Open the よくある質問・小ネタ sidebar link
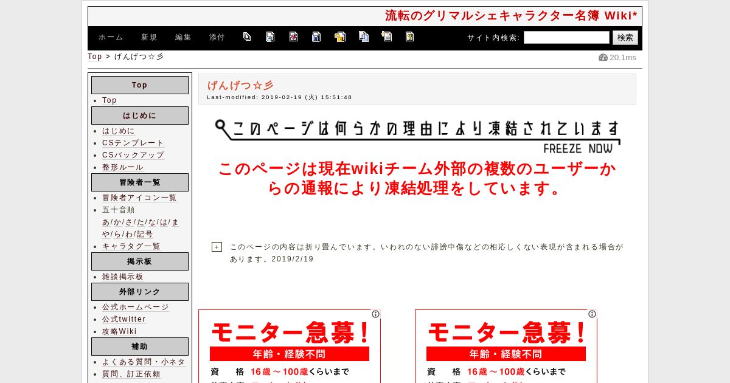Viewport: 730px width, 383px height. pyautogui.click(x=144, y=362)
